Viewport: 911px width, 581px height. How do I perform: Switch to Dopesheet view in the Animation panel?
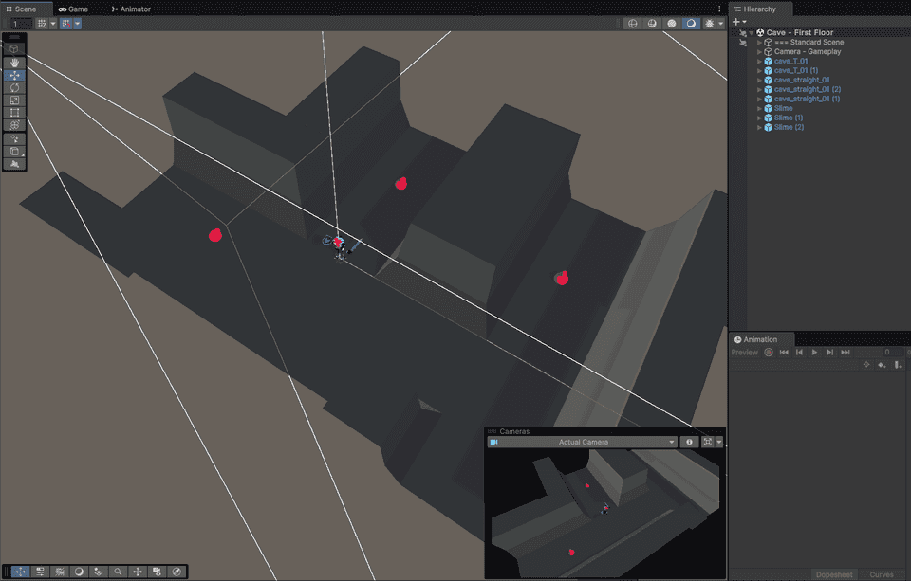[834, 574]
